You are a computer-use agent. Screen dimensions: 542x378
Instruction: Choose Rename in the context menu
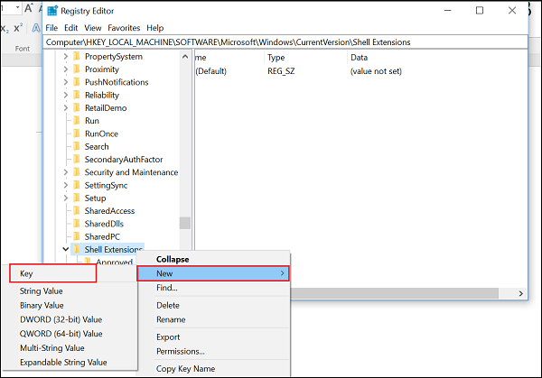[x=213, y=319]
